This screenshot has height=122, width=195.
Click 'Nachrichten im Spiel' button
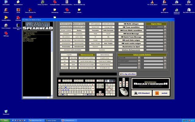tap(131, 47)
